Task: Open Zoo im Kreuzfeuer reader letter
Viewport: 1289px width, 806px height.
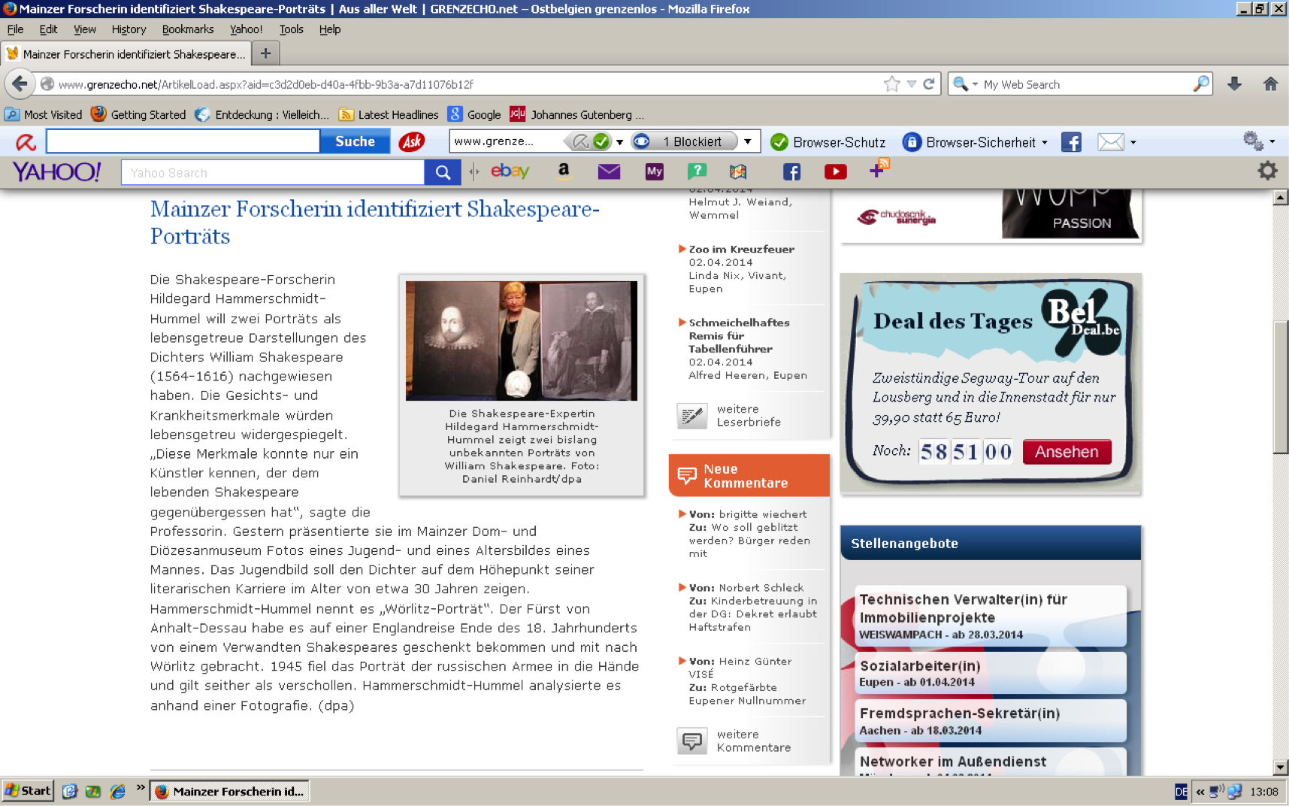Action: tap(741, 249)
